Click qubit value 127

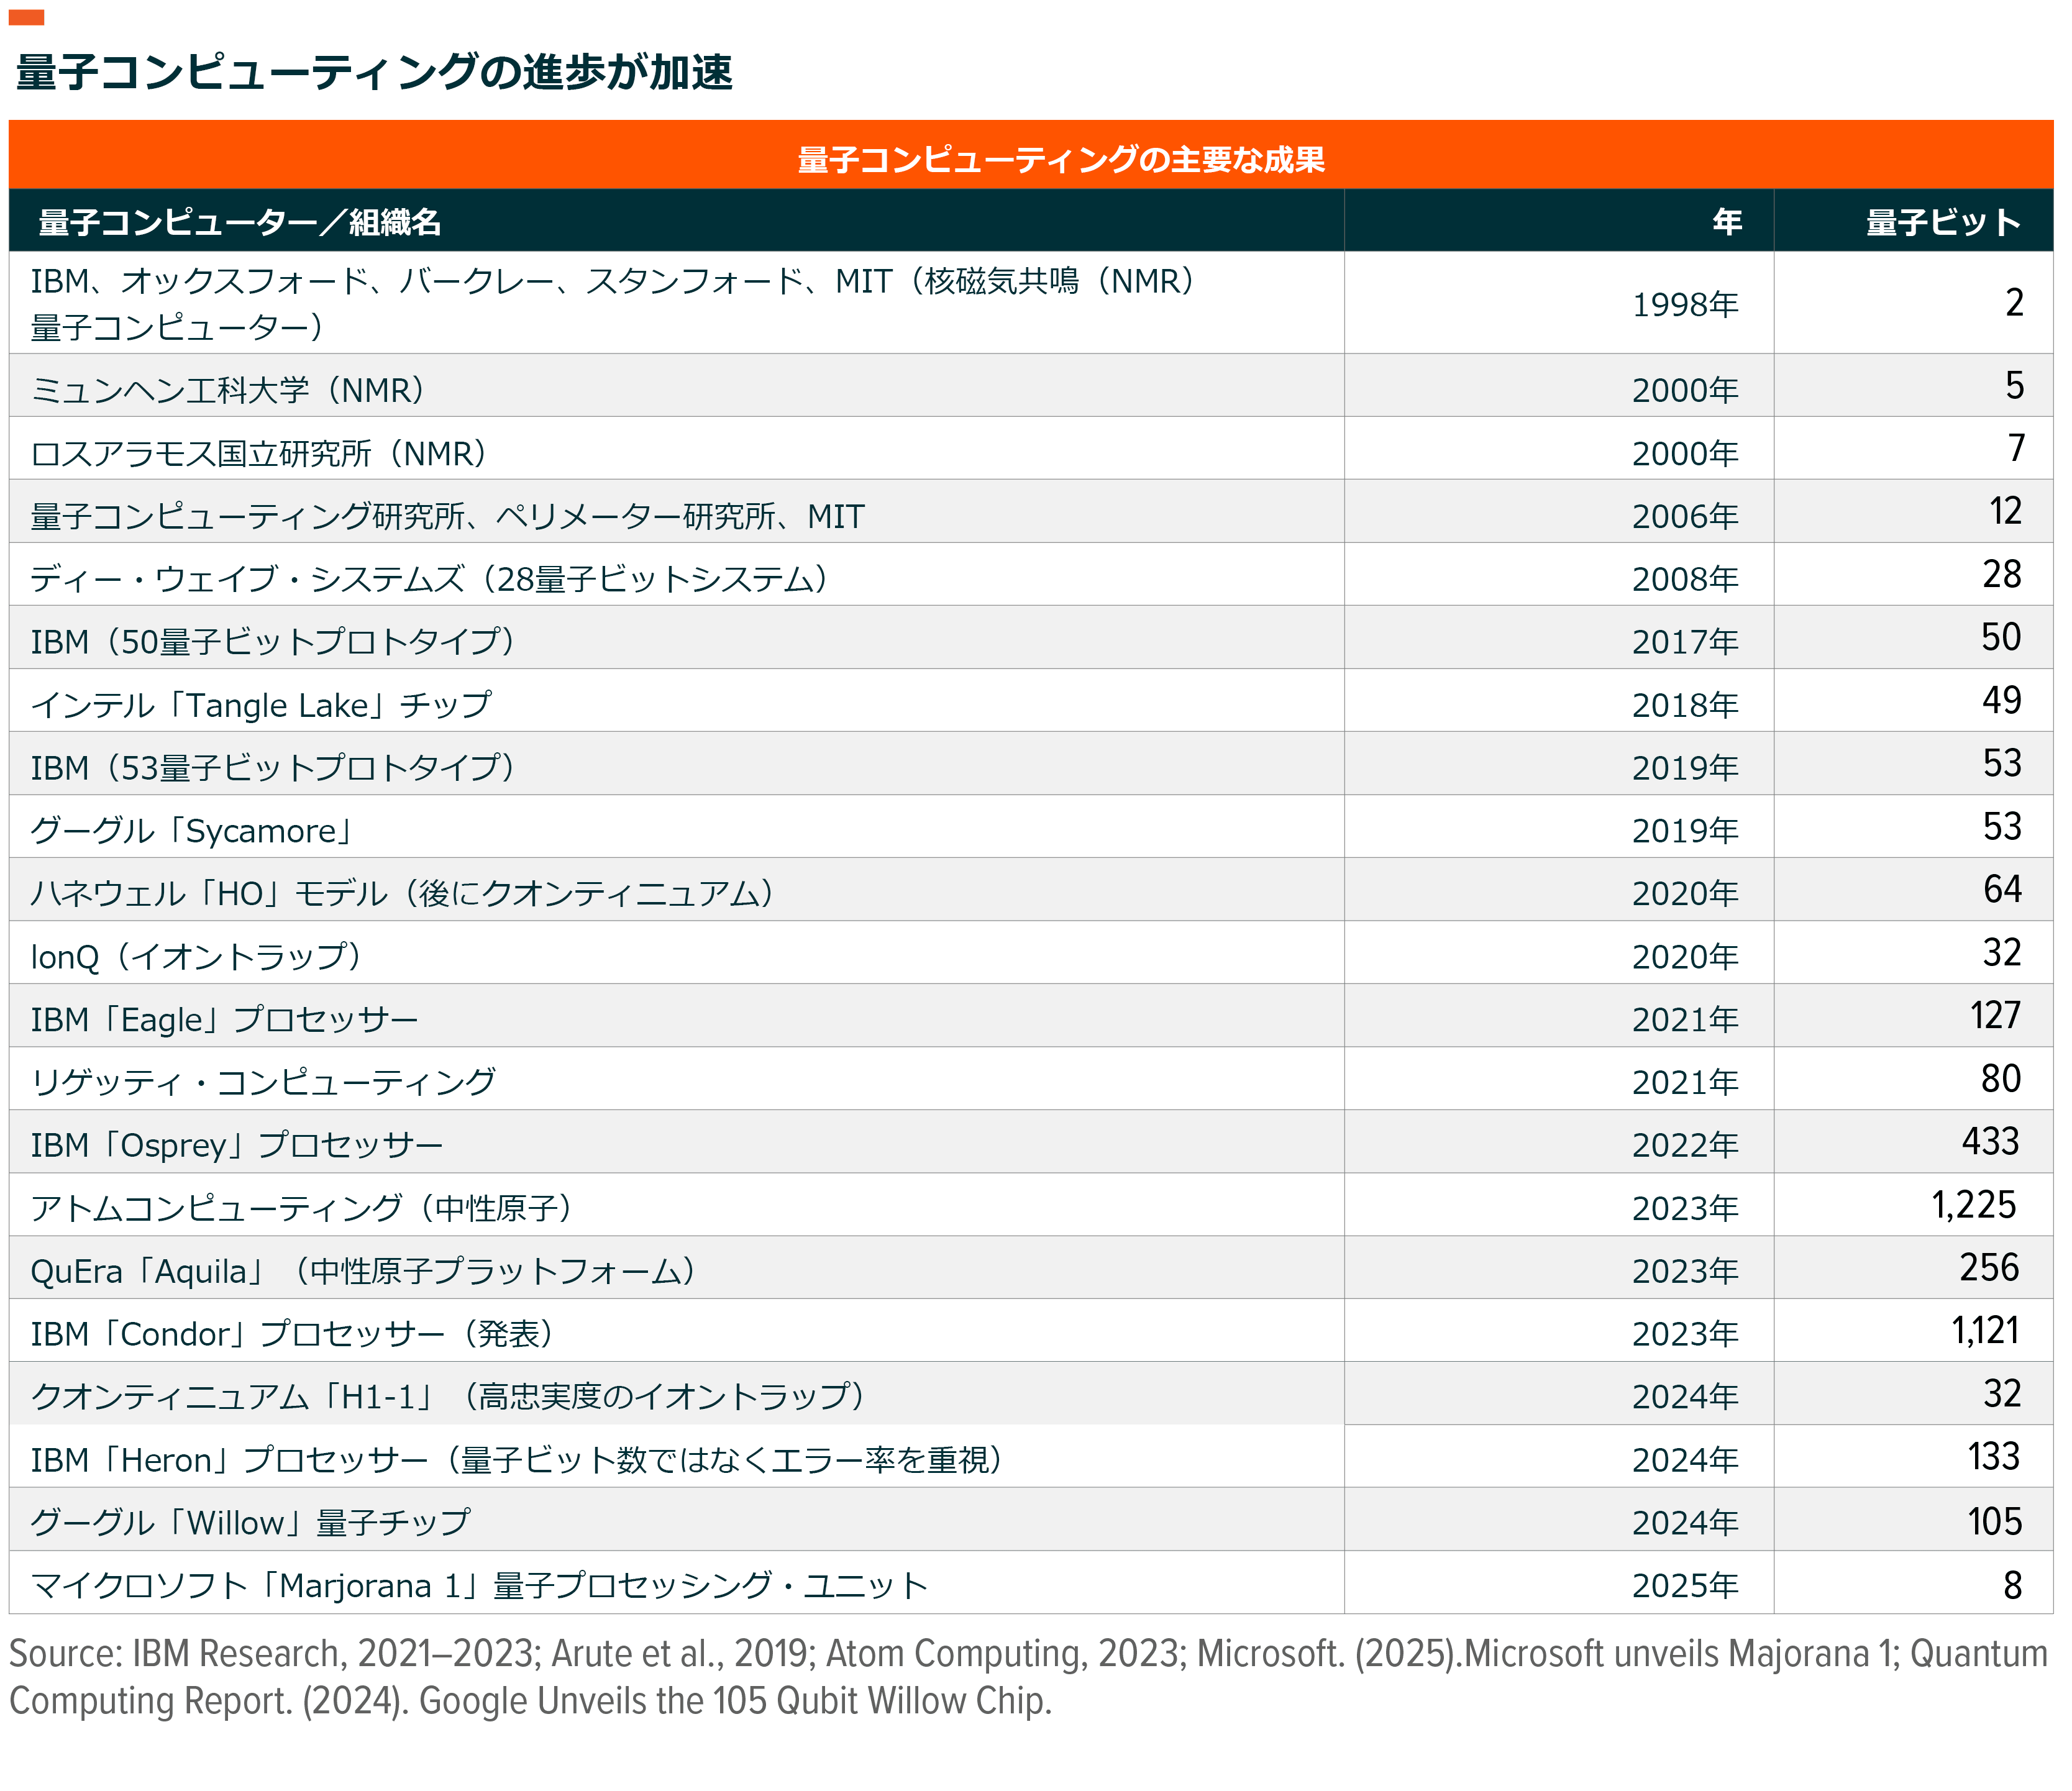(1996, 1015)
